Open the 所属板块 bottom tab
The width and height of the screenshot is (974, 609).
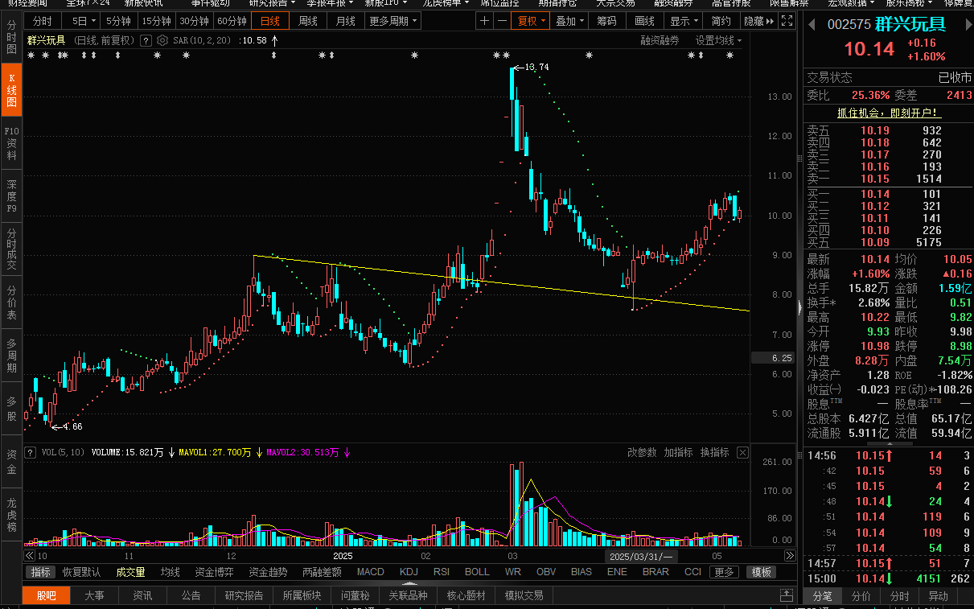302,595
